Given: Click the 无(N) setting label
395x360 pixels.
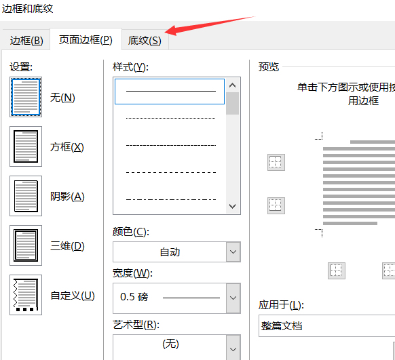Looking at the screenshot, I should click(62, 98).
